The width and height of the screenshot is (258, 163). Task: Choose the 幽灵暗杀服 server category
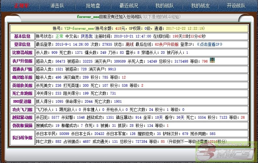coord(22,77)
